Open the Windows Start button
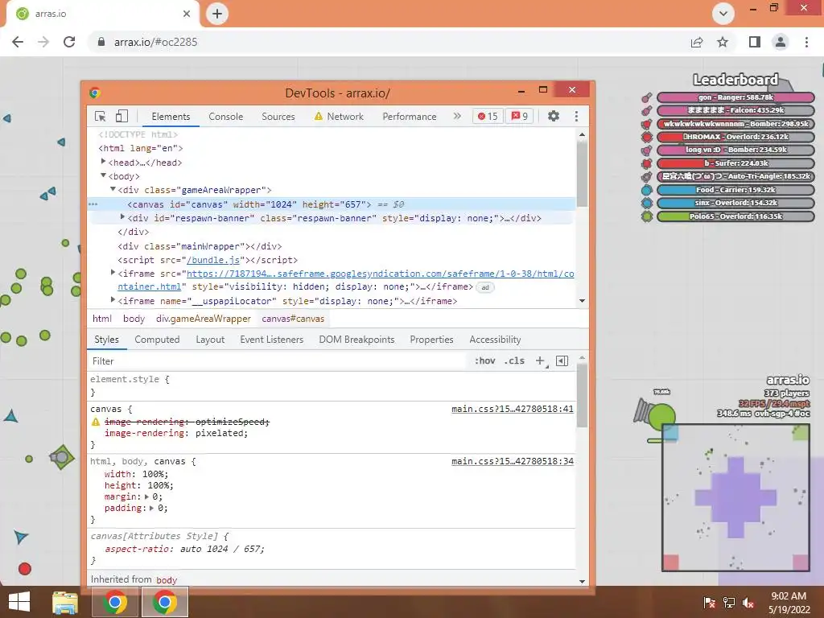The width and height of the screenshot is (824, 618). [19, 602]
